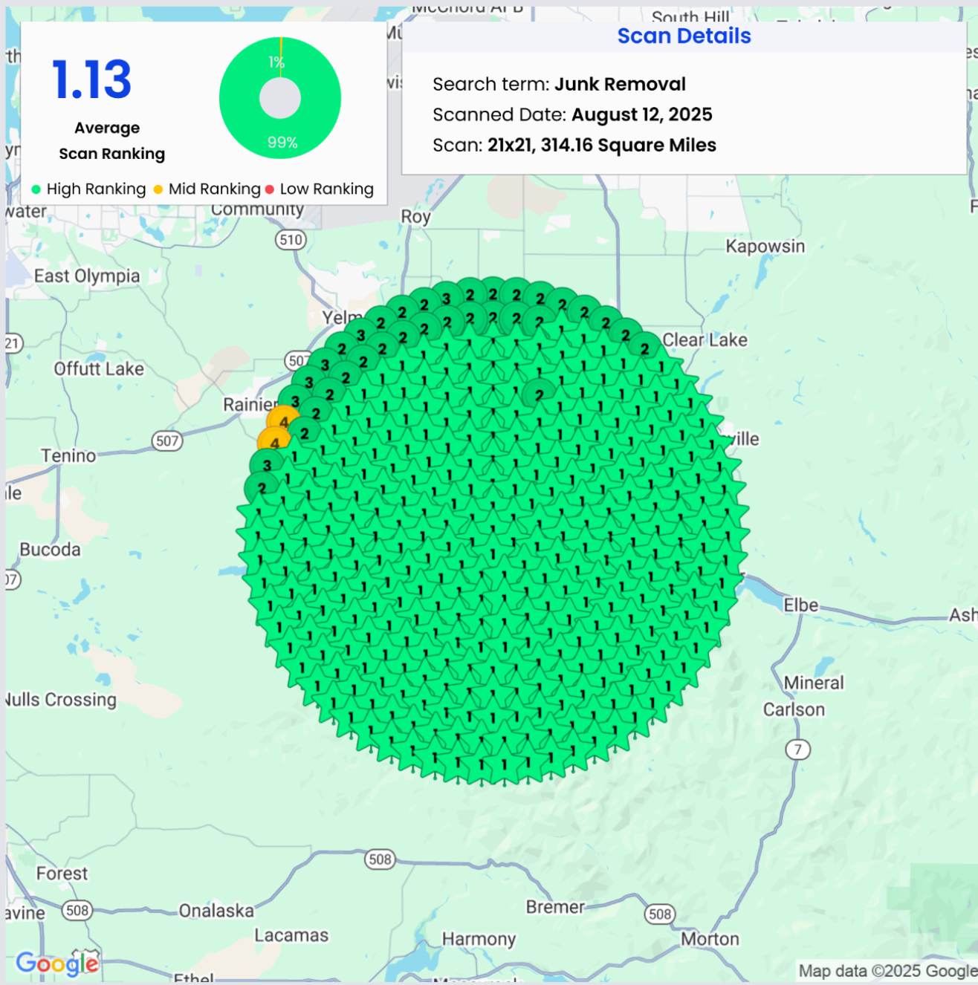Select the Morton town label
The image size is (978, 985).
(710, 939)
